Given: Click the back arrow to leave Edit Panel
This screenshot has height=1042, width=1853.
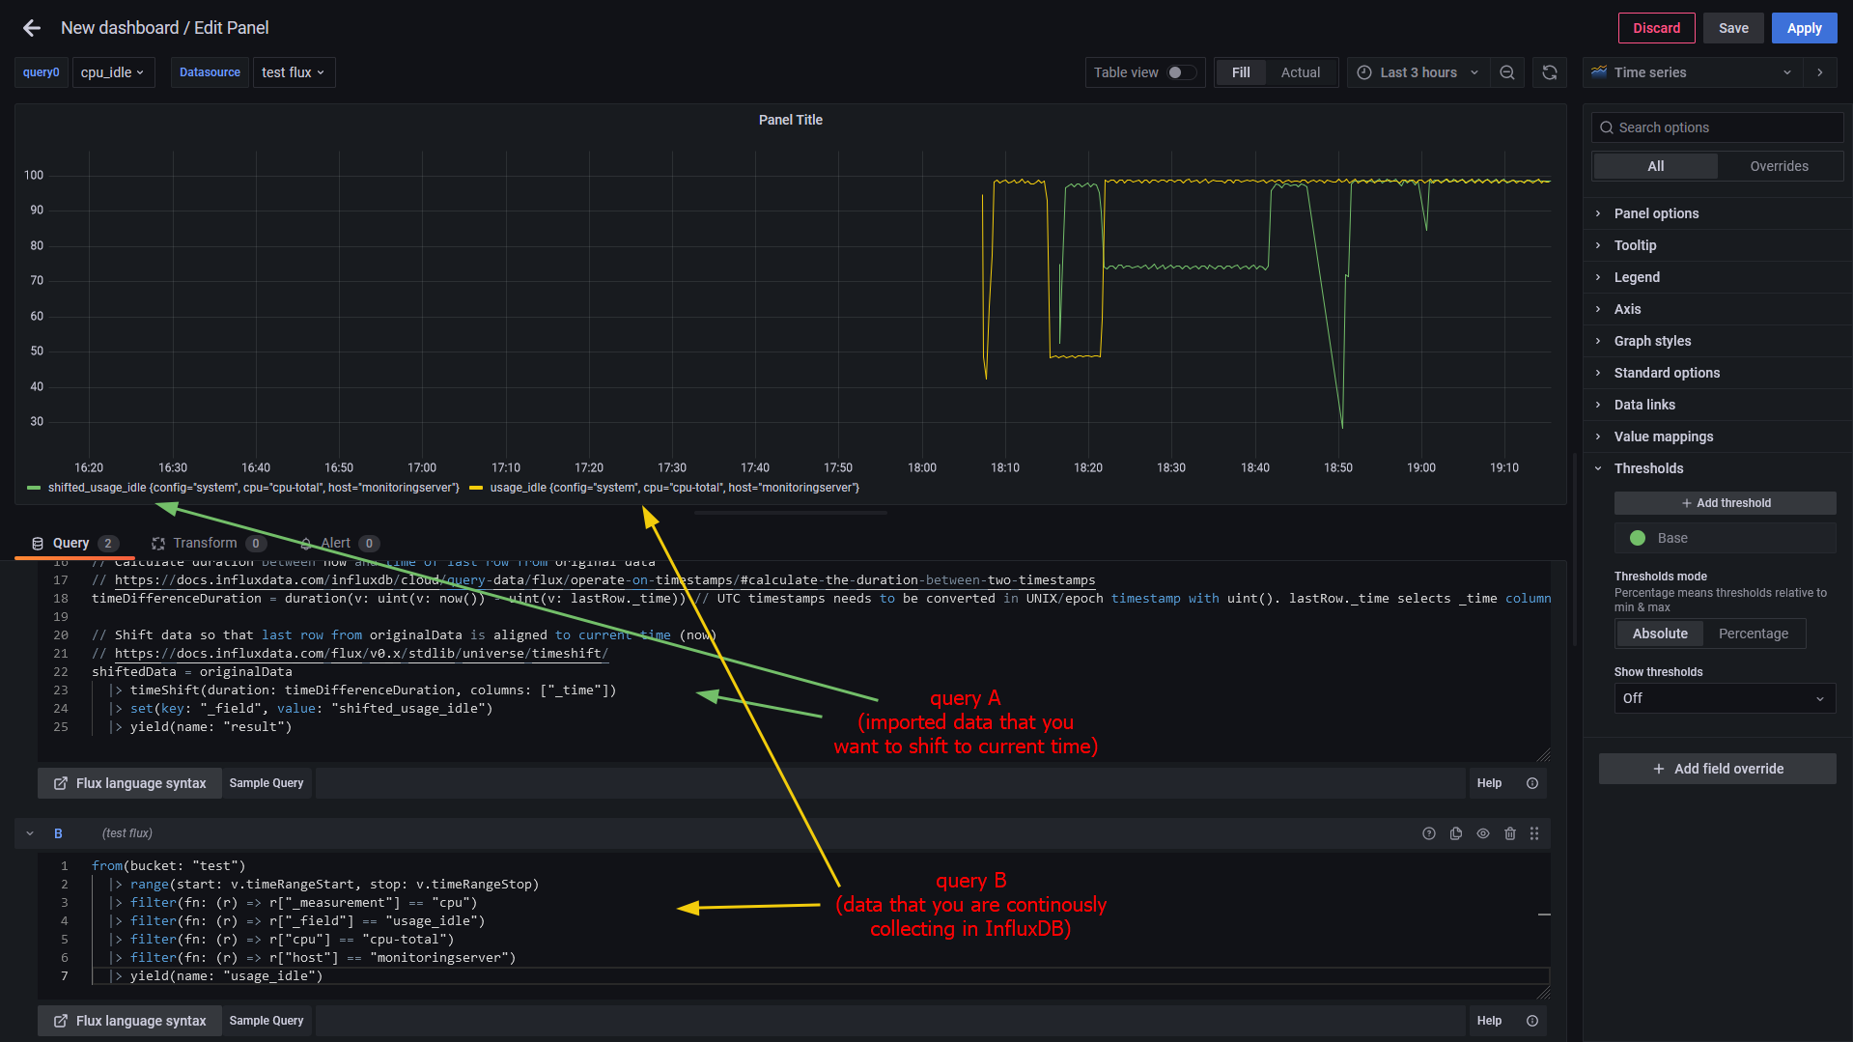Looking at the screenshot, I should pyautogui.click(x=32, y=28).
